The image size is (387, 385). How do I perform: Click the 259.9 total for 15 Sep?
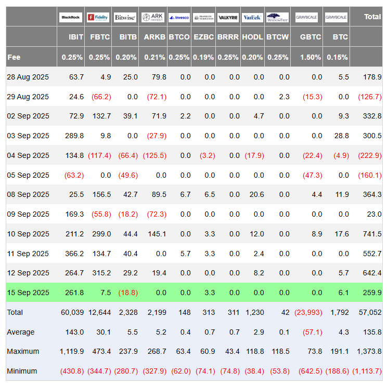coord(372,293)
